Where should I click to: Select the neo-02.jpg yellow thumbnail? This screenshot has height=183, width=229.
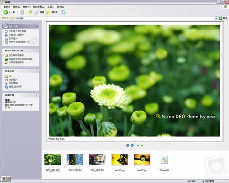(x=142, y=160)
